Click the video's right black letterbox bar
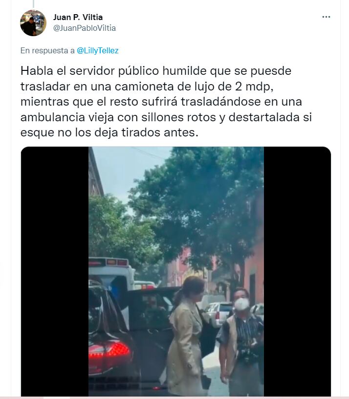349x399 pixels. [297, 271]
